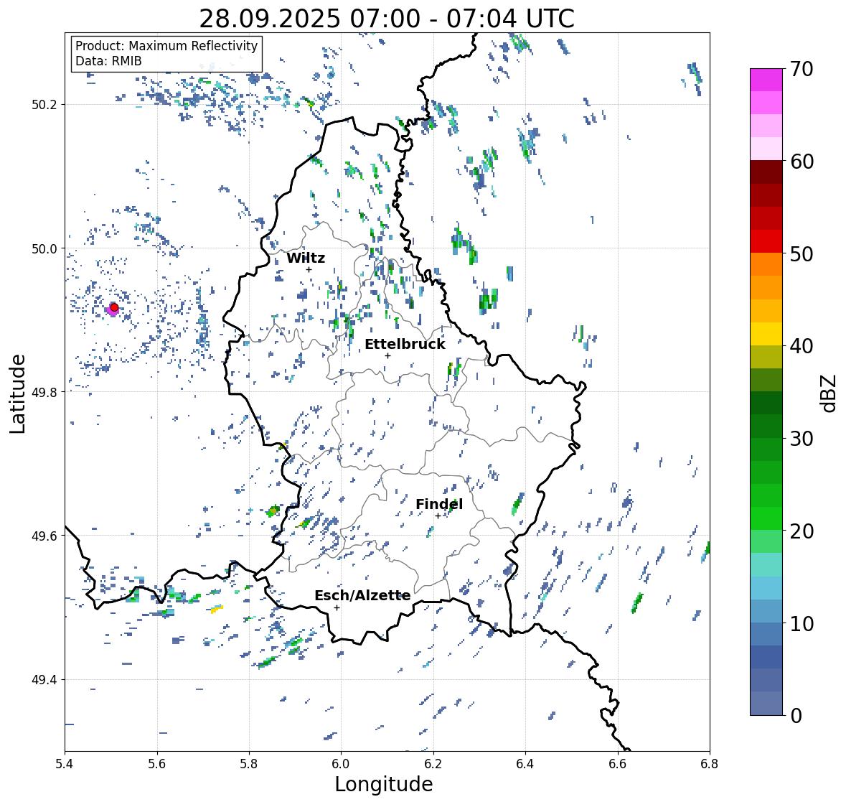Image resolution: width=846 pixels, height=802 pixels.
Task: Click the red 50 dBZ colorbar segment
Action: click(766, 241)
